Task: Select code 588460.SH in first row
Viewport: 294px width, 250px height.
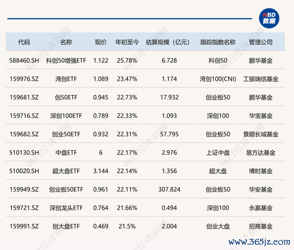Action: (24, 61)
